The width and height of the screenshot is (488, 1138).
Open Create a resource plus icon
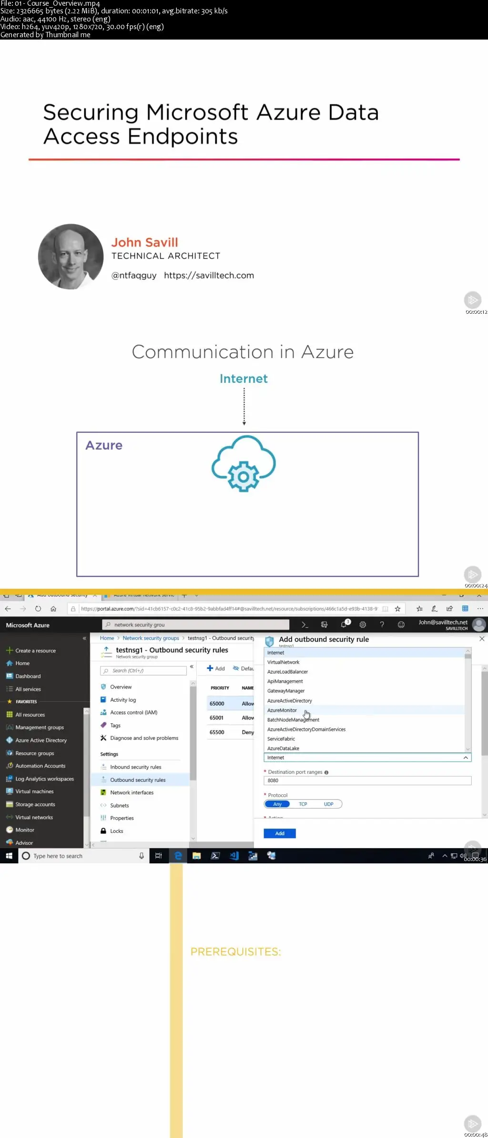pyautogui.click(x=9, y=650)
